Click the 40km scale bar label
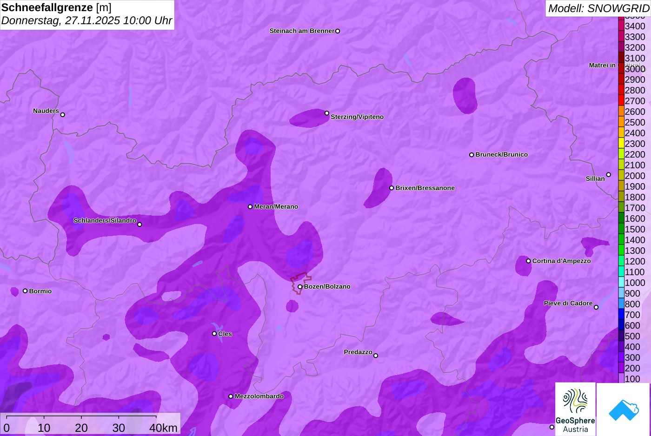 coord(163,428)
